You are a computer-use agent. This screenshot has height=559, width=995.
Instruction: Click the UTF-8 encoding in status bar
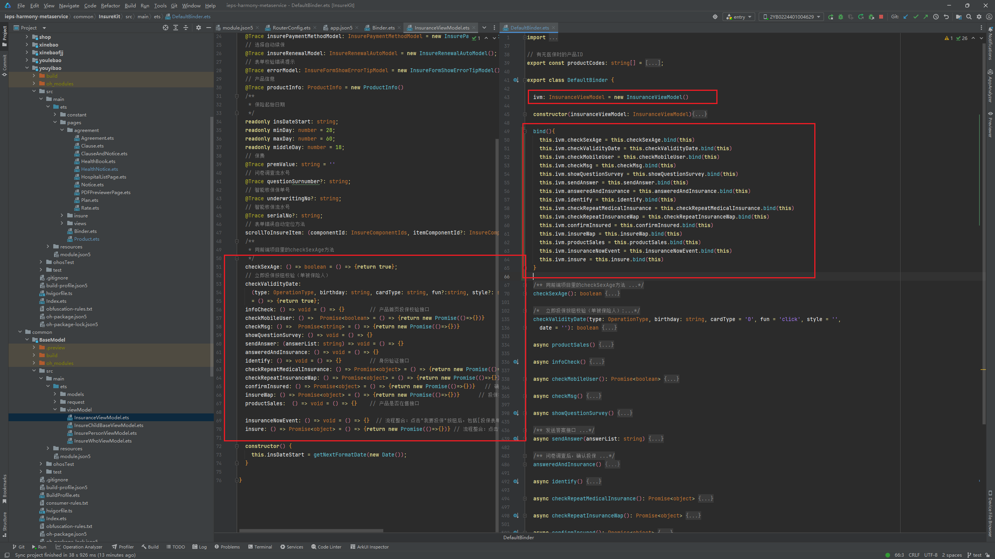[930, 555]
